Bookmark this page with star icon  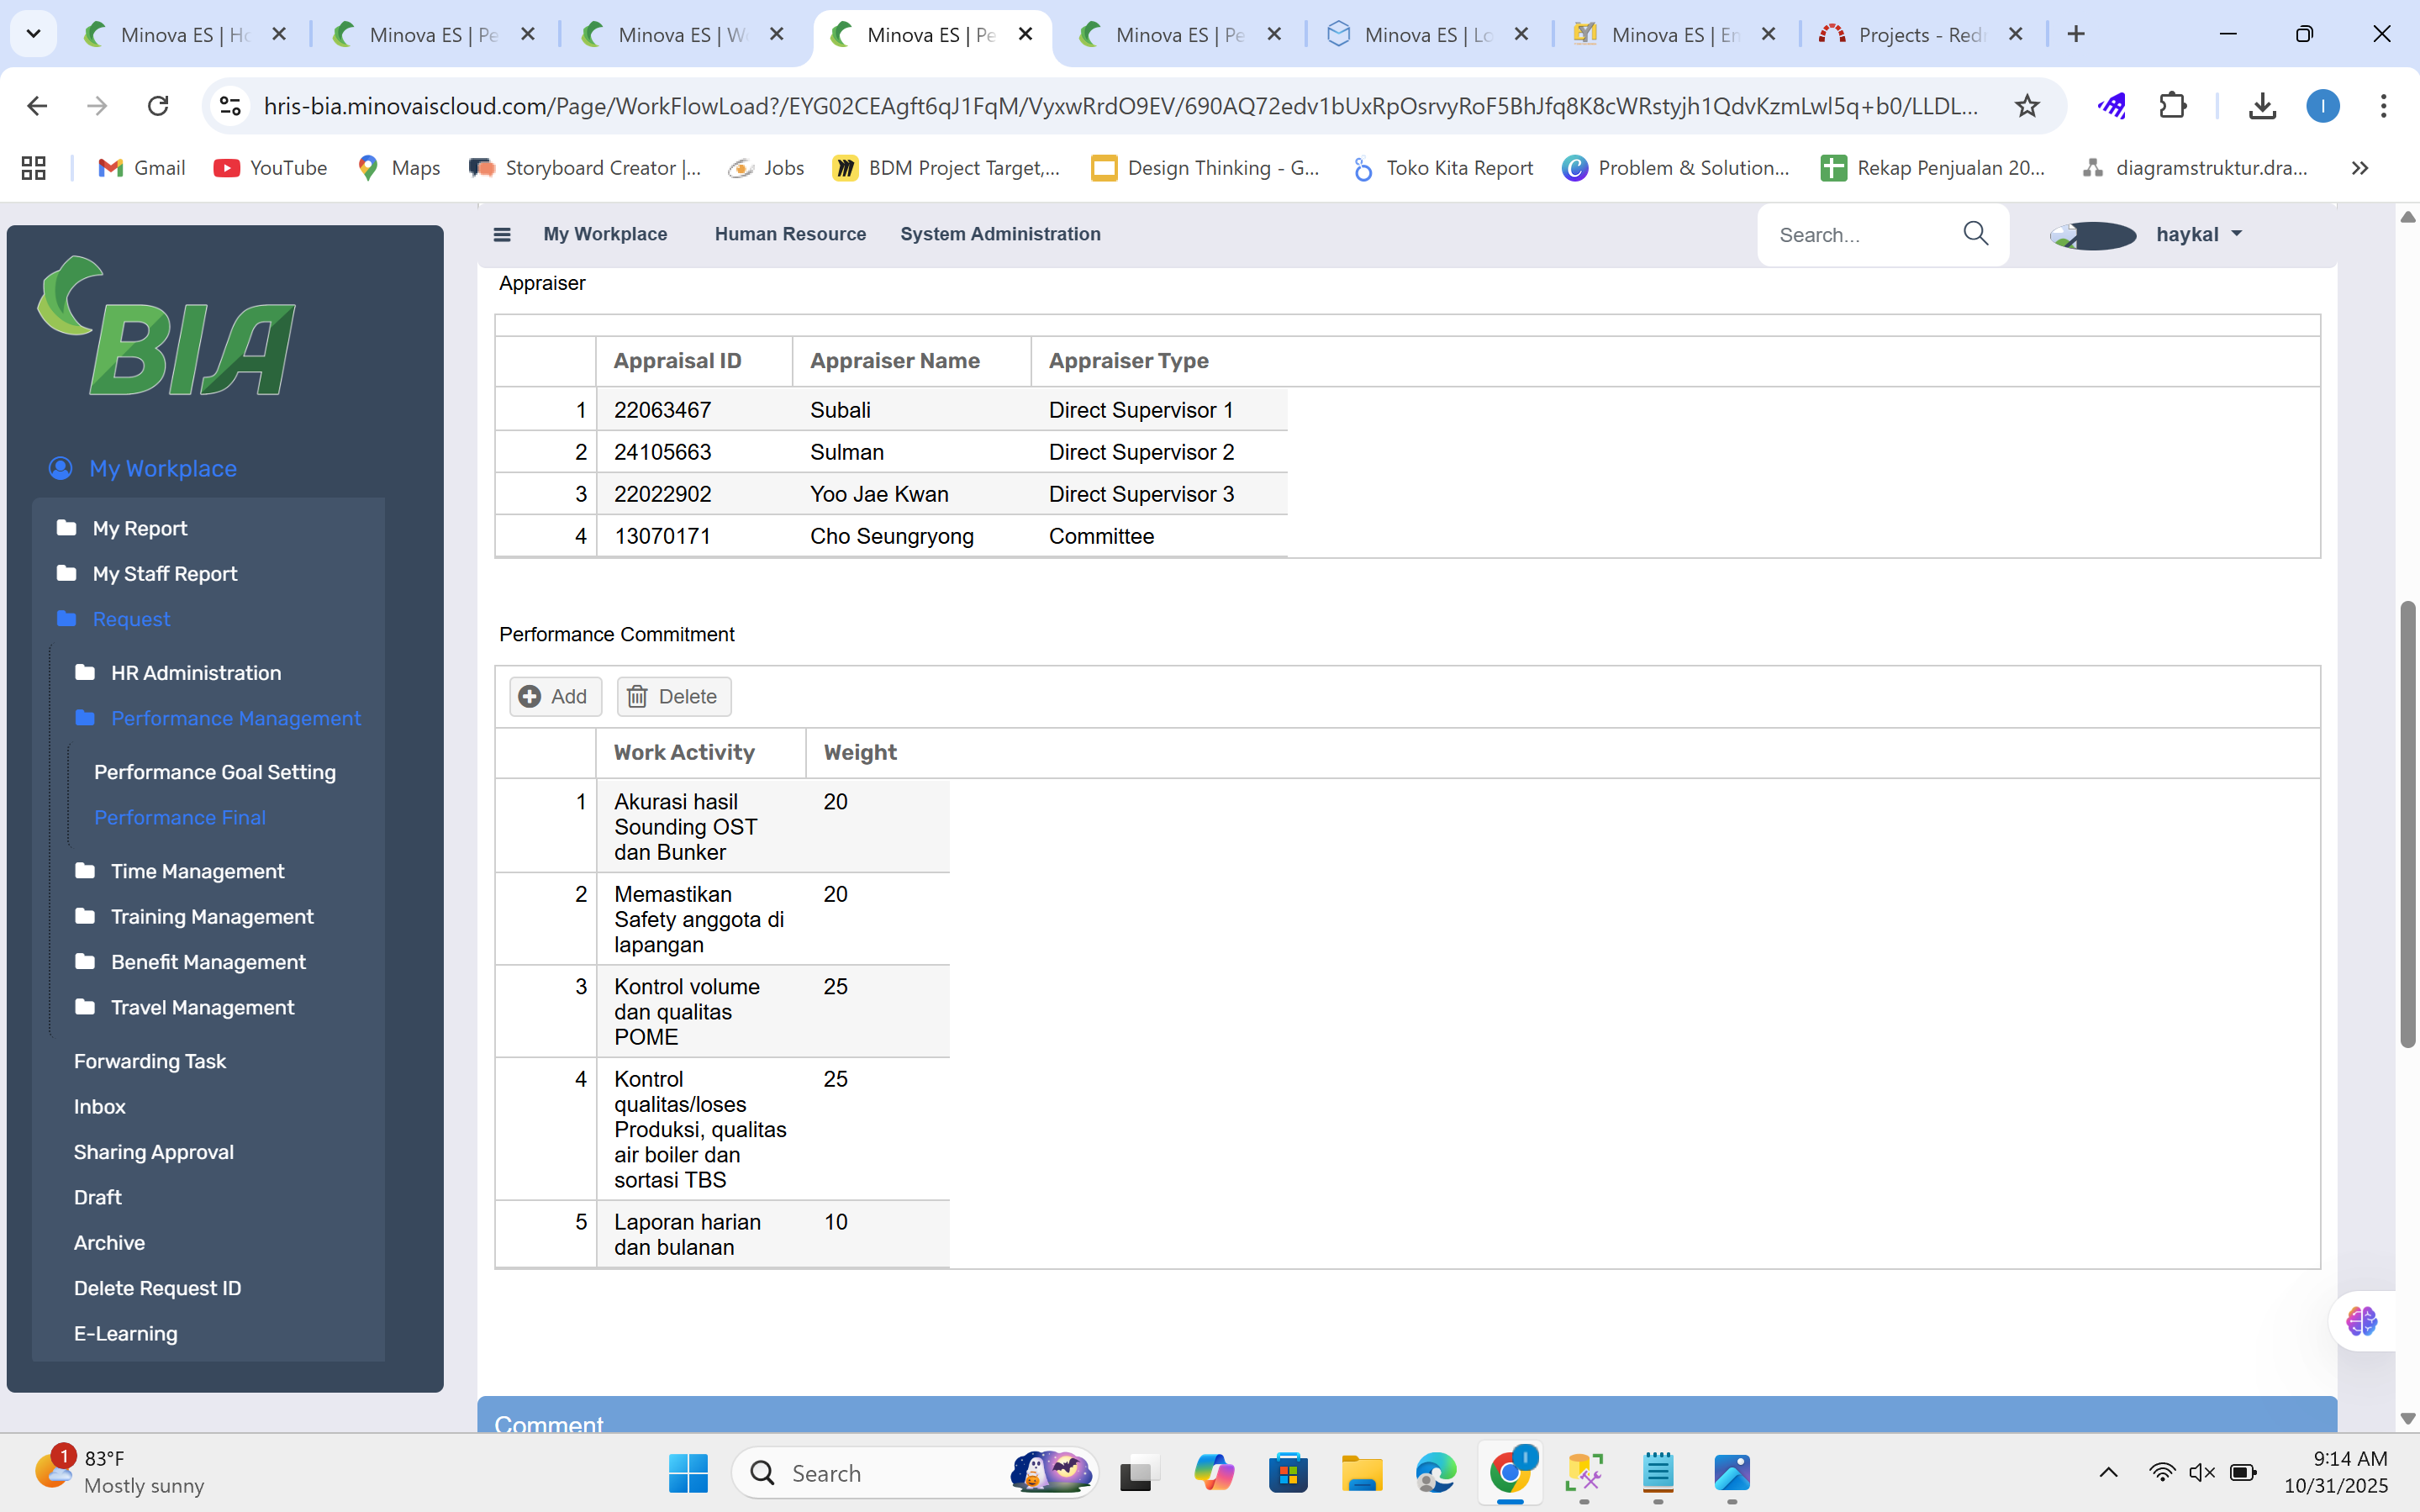pyautogui.click(x=2026, y=106)
